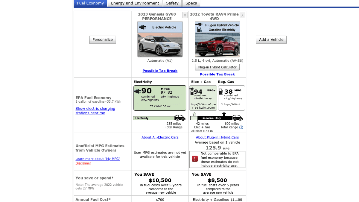Click the Add a Vehicle button
Screen dimensions: 359x202
(x=271, y=40)
